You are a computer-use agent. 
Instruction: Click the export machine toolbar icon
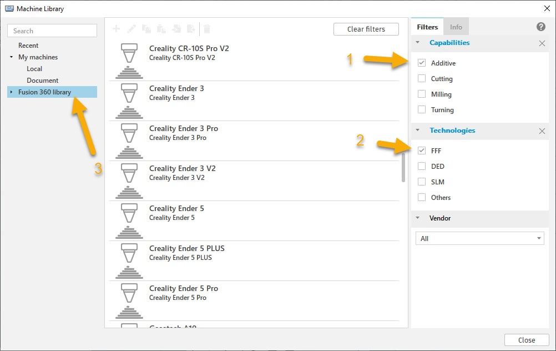coord(191,29)
